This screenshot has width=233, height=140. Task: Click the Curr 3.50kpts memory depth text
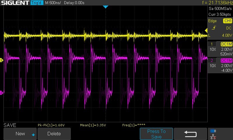(x=220, y=14)
